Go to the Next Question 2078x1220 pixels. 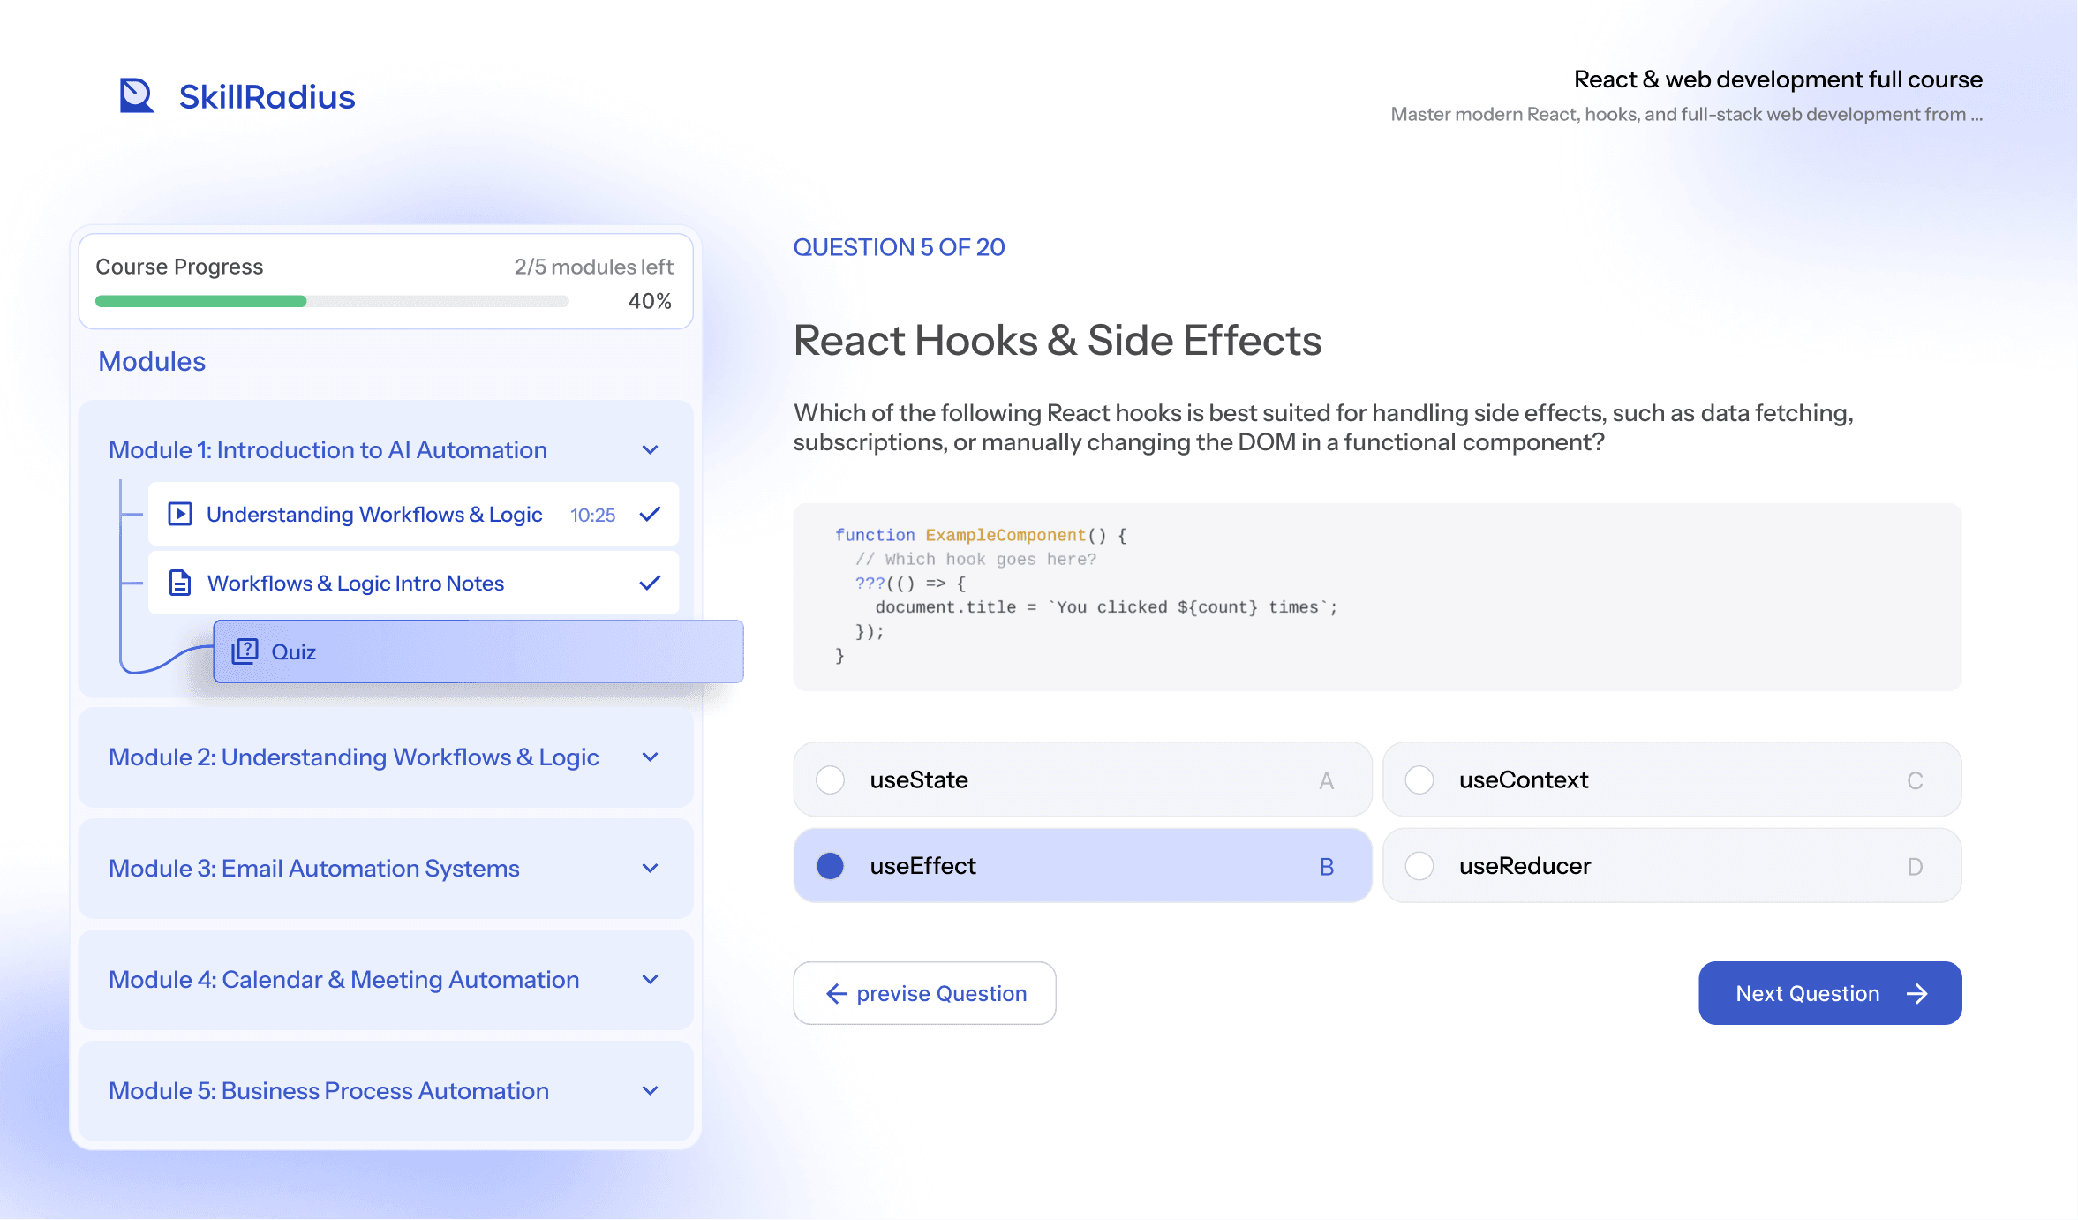pos(1830,993)
